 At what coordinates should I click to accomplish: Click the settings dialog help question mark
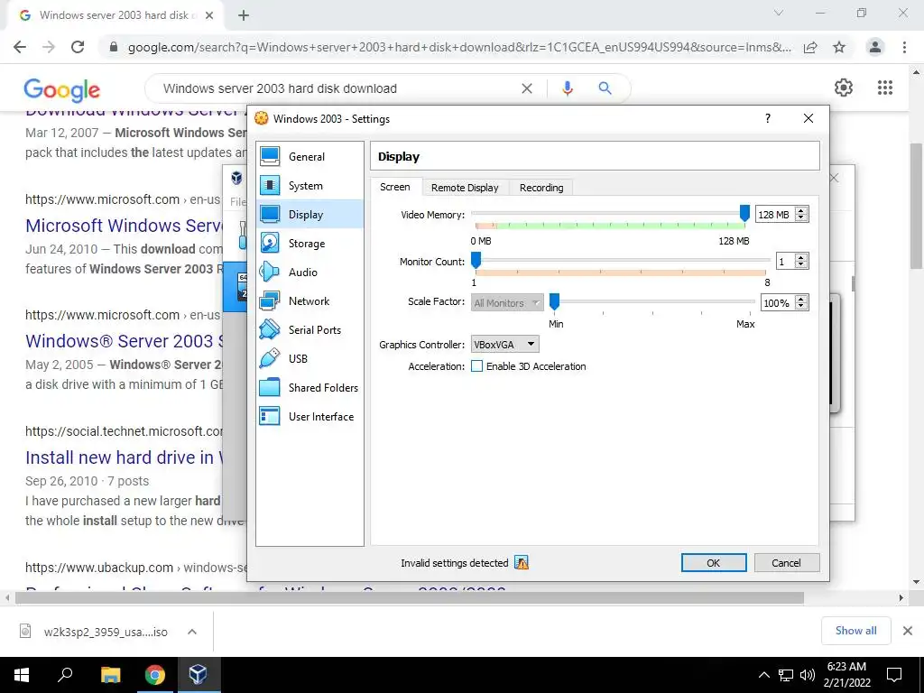click(x=767, y=118)
